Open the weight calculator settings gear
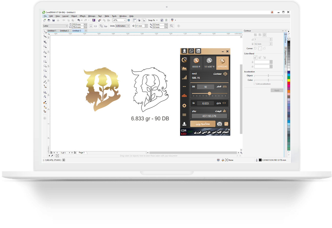The image size is (332, 228). 184,105
